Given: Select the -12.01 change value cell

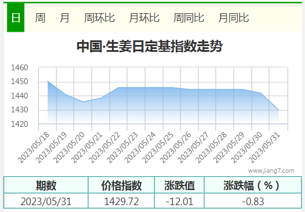Looking at the screenshot, I should (179, 201).
